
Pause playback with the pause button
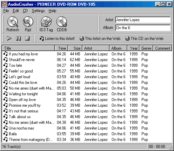click(x=18, y=39)
